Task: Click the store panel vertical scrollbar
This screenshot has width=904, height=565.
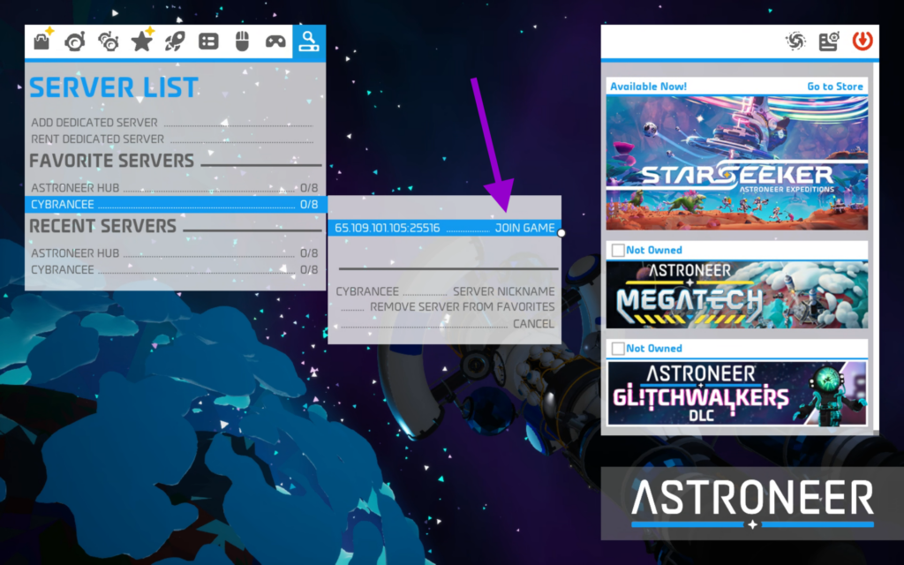Action: 876,247
